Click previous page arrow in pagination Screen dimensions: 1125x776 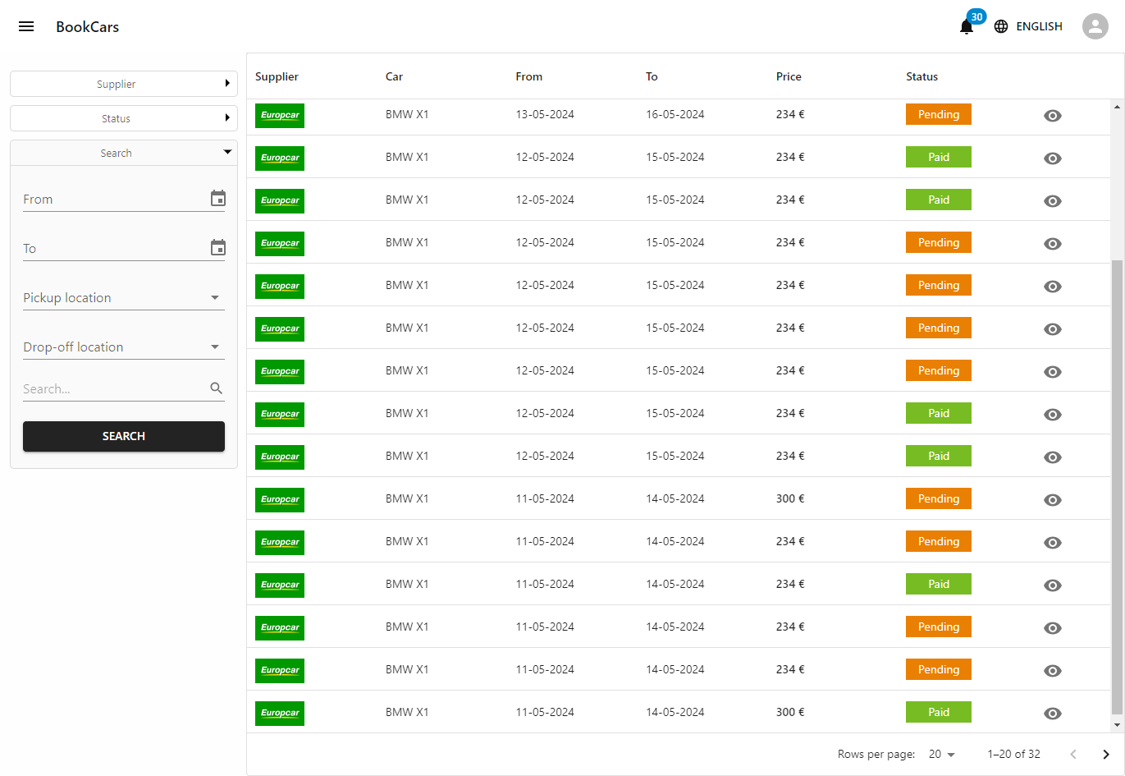point(1072,754)
